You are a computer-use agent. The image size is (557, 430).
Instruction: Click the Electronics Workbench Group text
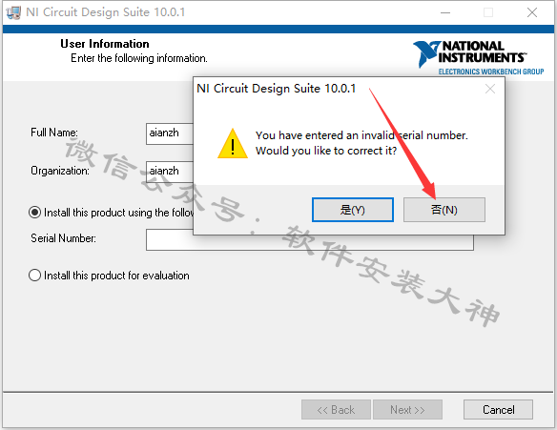[491, 72]
